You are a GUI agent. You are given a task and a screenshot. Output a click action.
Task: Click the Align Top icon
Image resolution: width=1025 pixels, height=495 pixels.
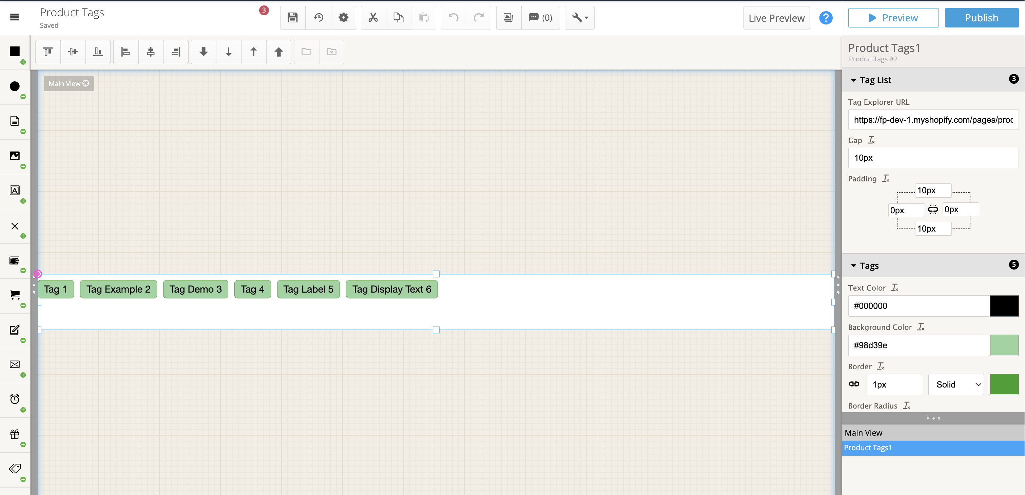(x=47, y=52)
